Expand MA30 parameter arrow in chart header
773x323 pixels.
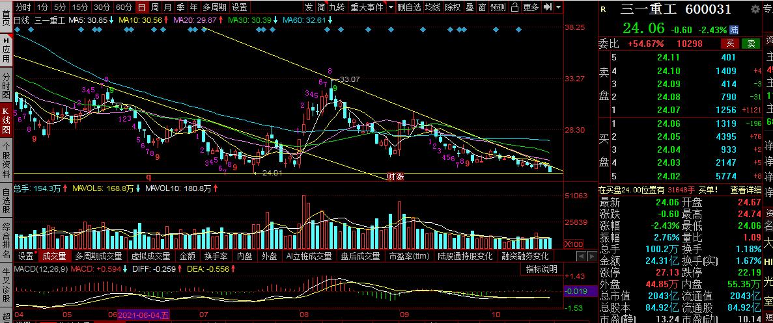276,21
